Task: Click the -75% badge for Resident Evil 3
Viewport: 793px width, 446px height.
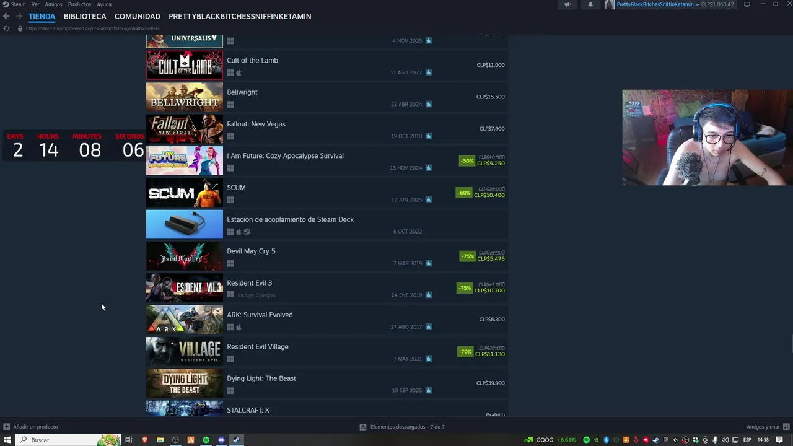Action: coord(464,288)
